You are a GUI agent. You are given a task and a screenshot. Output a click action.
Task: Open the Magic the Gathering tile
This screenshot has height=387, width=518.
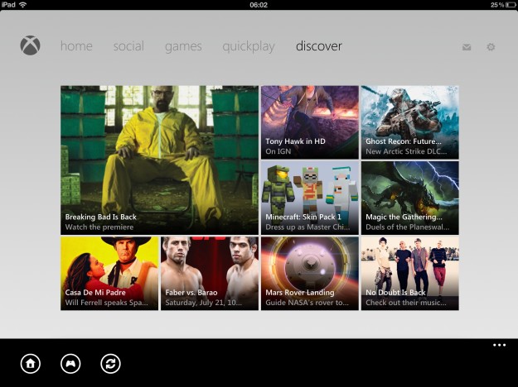tap(410, 198)
